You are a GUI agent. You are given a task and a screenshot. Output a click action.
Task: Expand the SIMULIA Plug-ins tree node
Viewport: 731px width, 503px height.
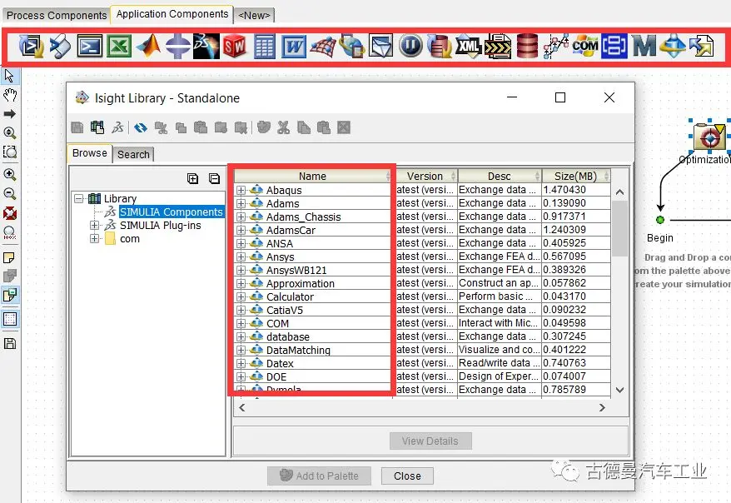point(94,226)
